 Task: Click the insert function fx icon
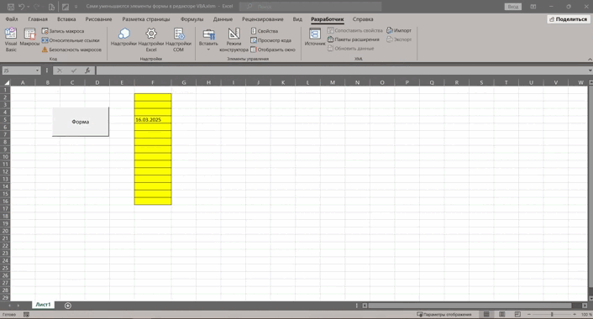click(x=87, y=71)
